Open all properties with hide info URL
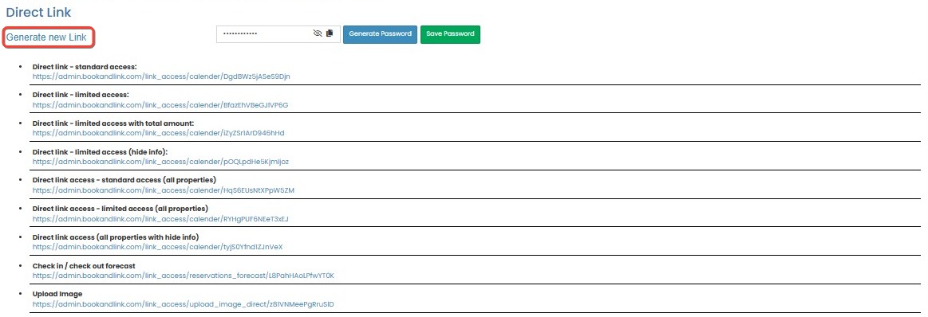Image resolution: width=928 pixels, height=317 pixels. [157, 248]
